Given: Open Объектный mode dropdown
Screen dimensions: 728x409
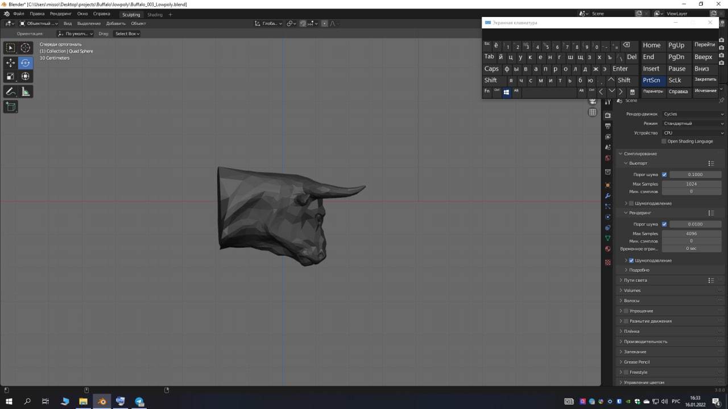Looking at the screenshot, I should pos(39,24).
